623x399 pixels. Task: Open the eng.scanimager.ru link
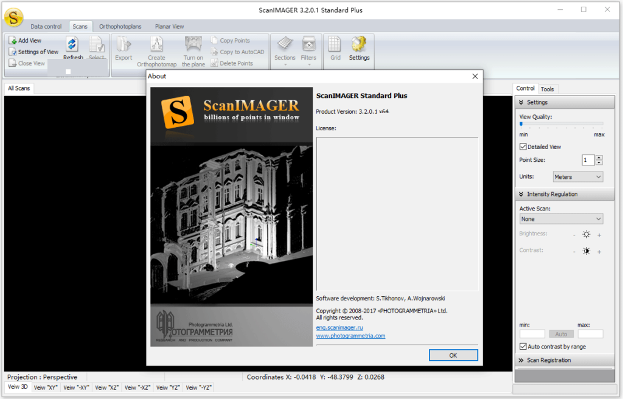click(x=339, y=328)
